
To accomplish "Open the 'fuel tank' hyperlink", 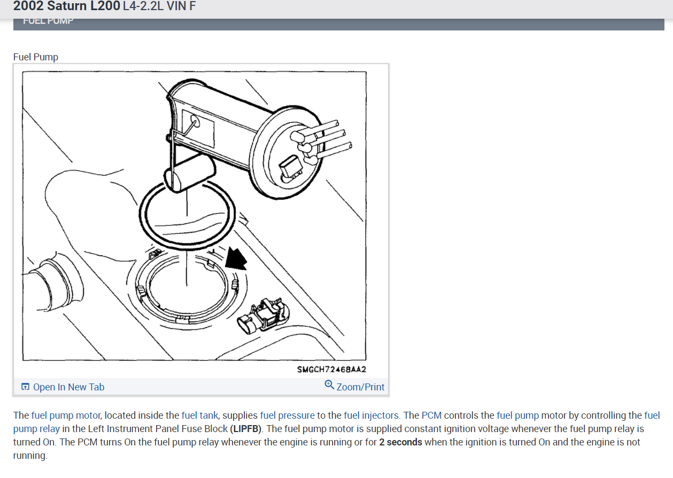I will pos(199,415).
